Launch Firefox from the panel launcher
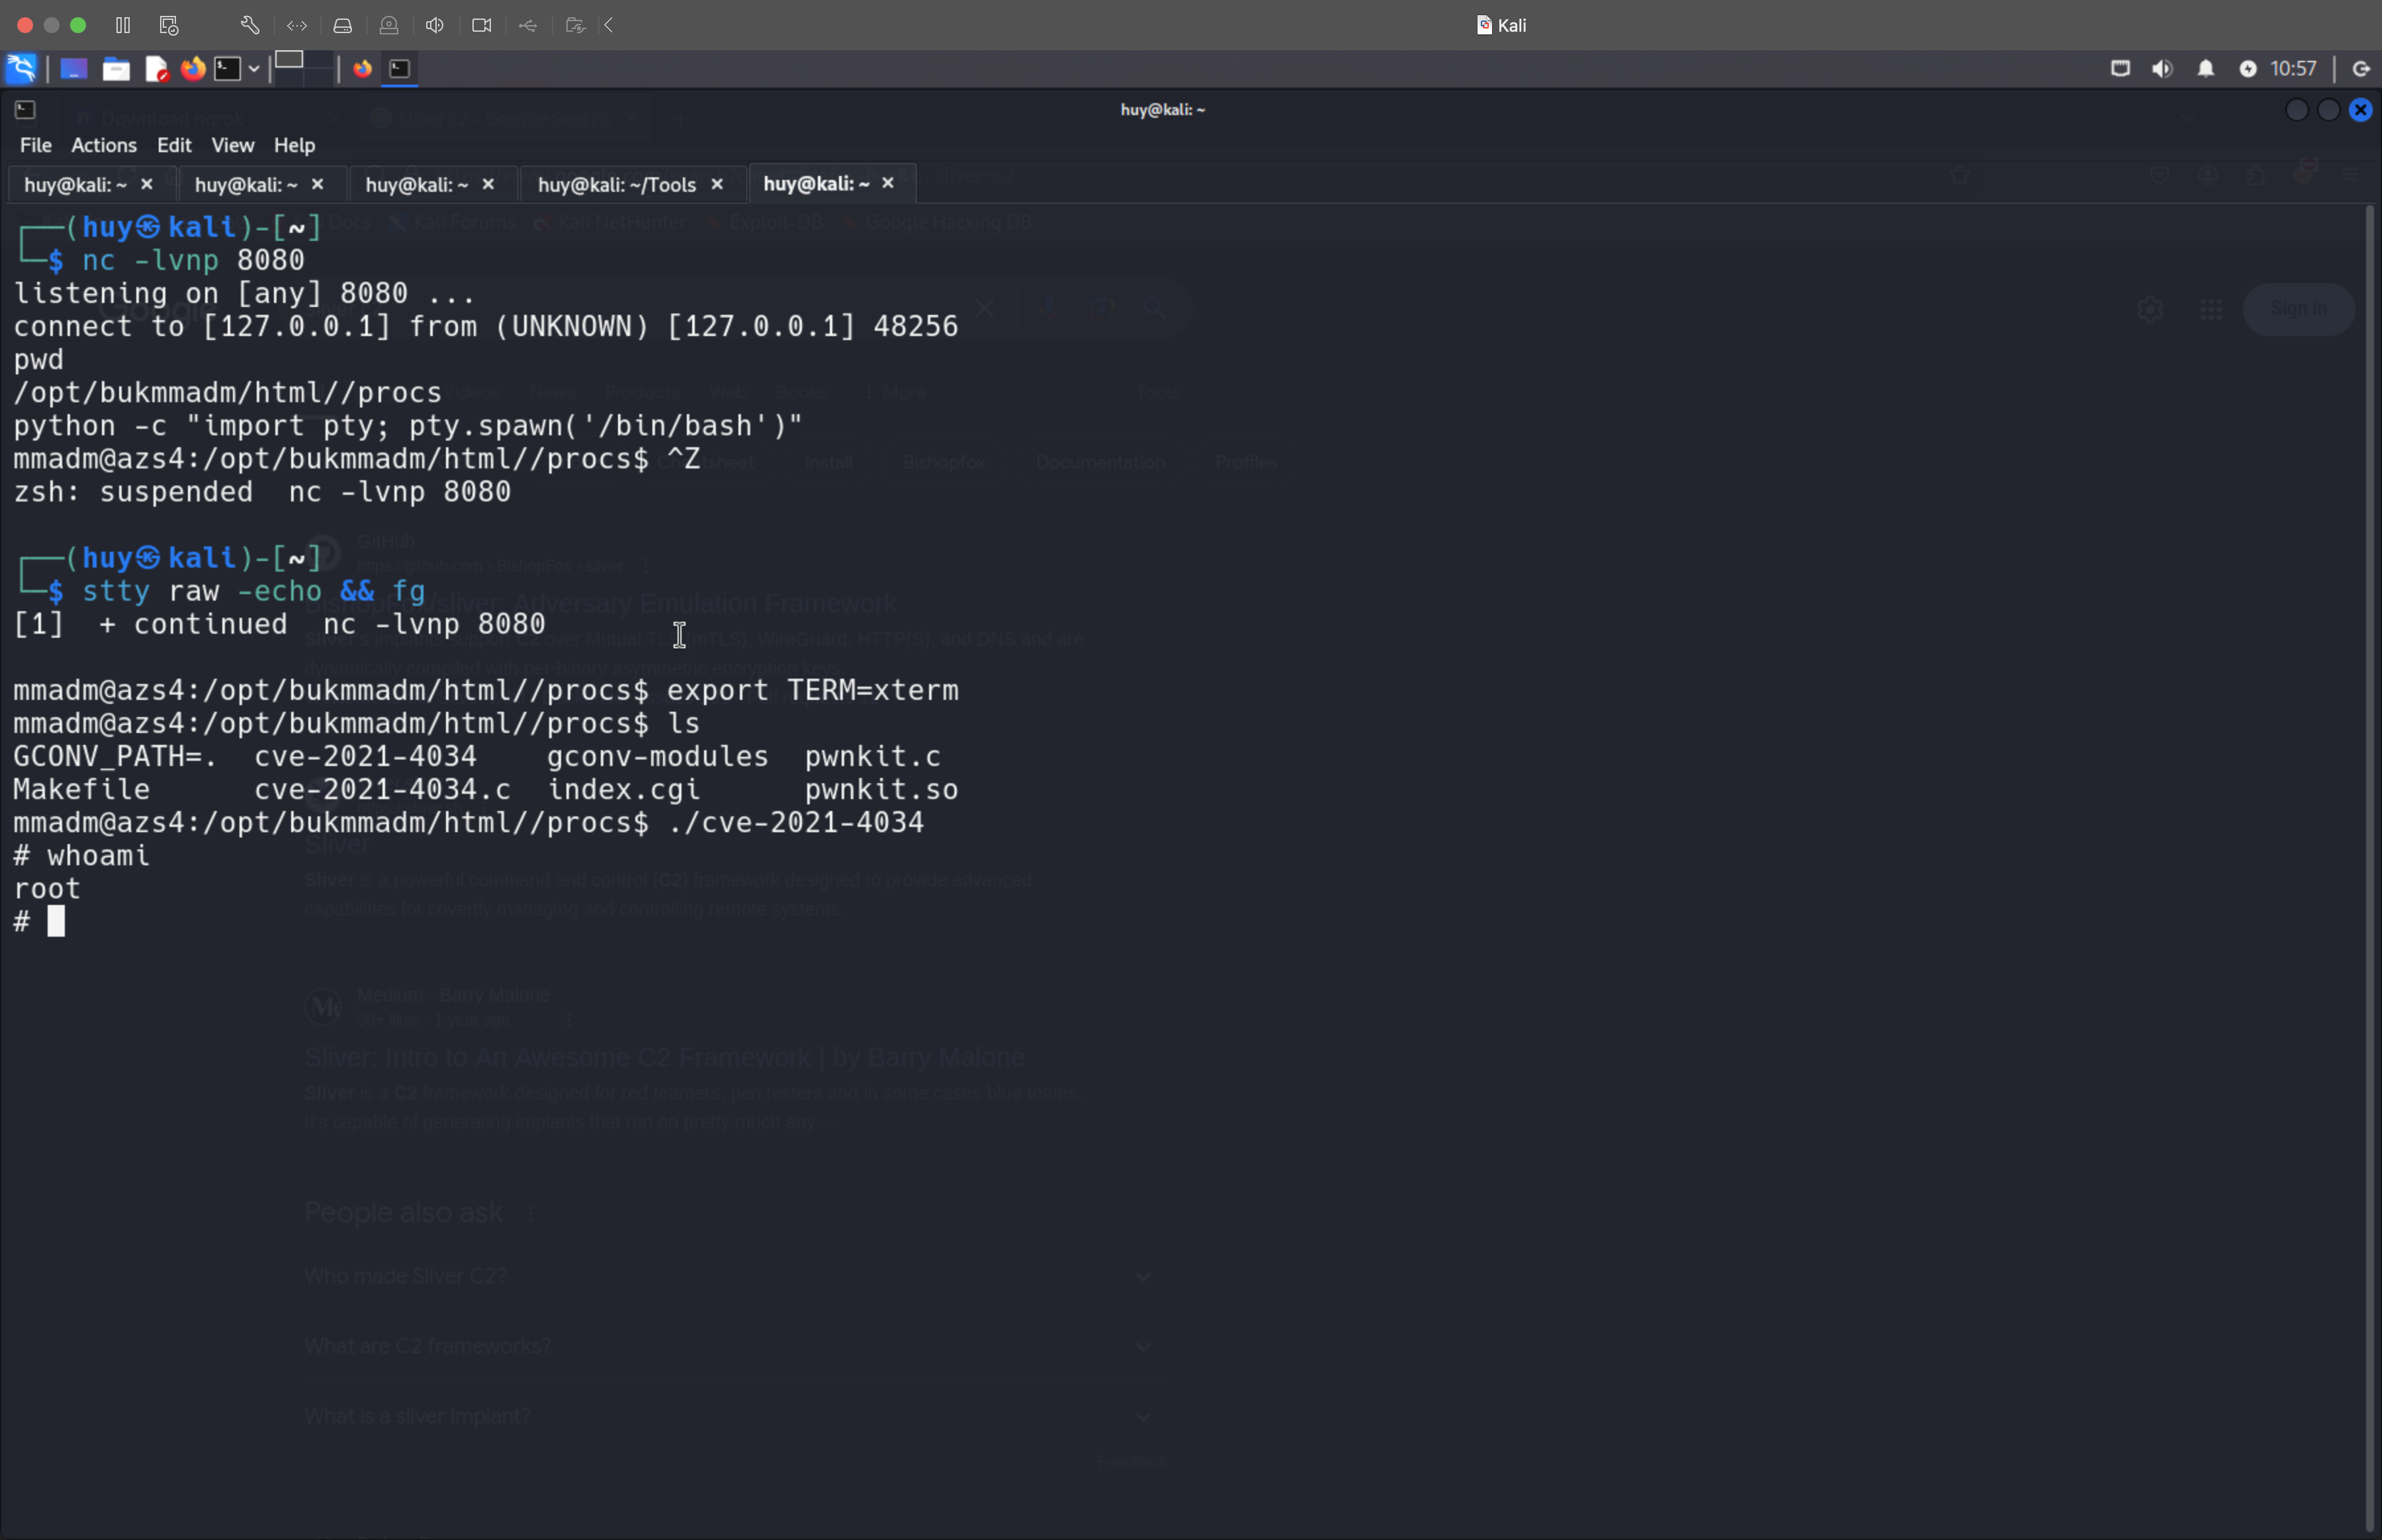The height and width of the screenshot is (1540, 2382). click(193, 68)
